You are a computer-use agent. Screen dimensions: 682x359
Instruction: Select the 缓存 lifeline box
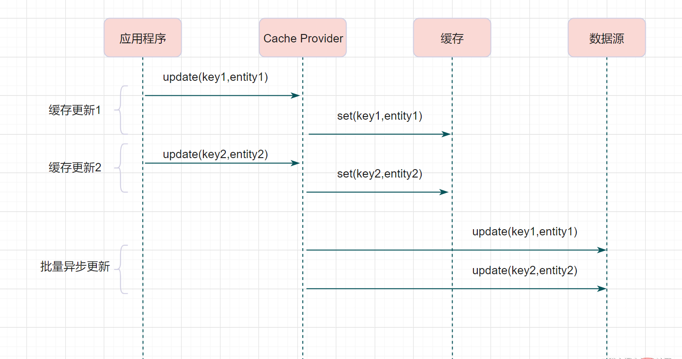pyautogui.click(x=452, y=38)
